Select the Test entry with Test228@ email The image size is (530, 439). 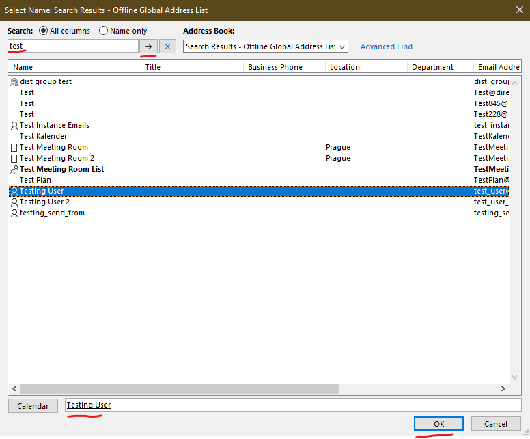click(259, 114)
